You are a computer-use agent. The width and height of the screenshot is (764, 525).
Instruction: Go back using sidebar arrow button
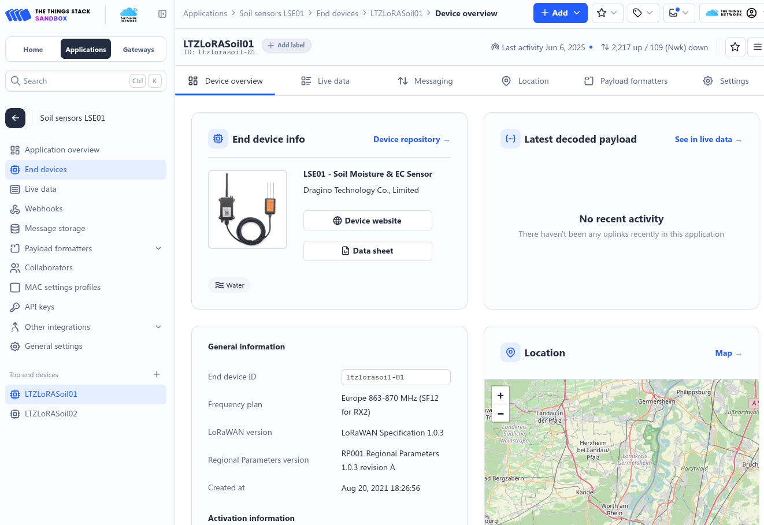(x=16, y=118)
